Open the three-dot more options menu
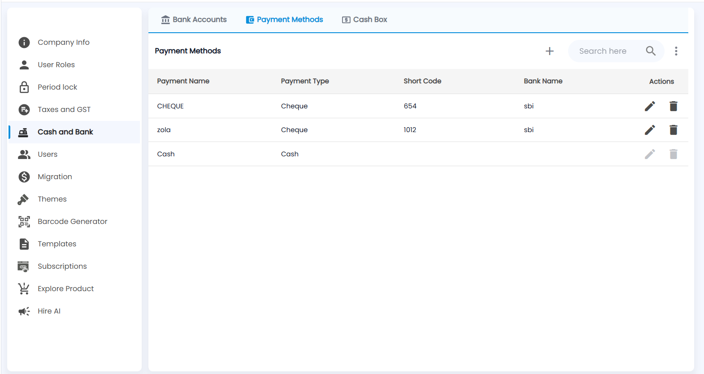Screen dimensions: 704x374 point(676,51)
